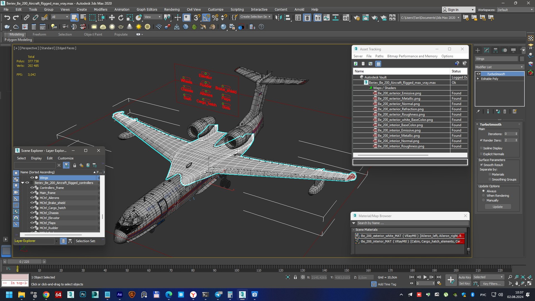Click the Zoom Extents navigation icon
Screen dimensions: 535x301
pos(523,277)
